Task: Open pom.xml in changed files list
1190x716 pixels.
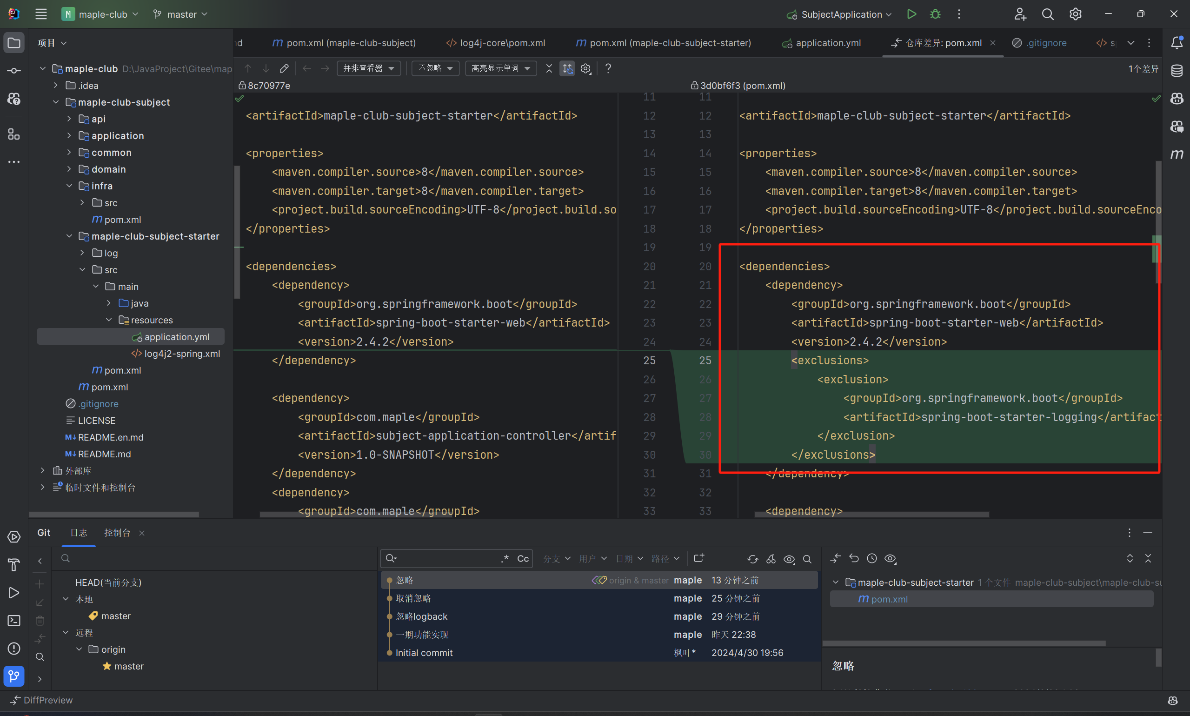Action: 992,599
